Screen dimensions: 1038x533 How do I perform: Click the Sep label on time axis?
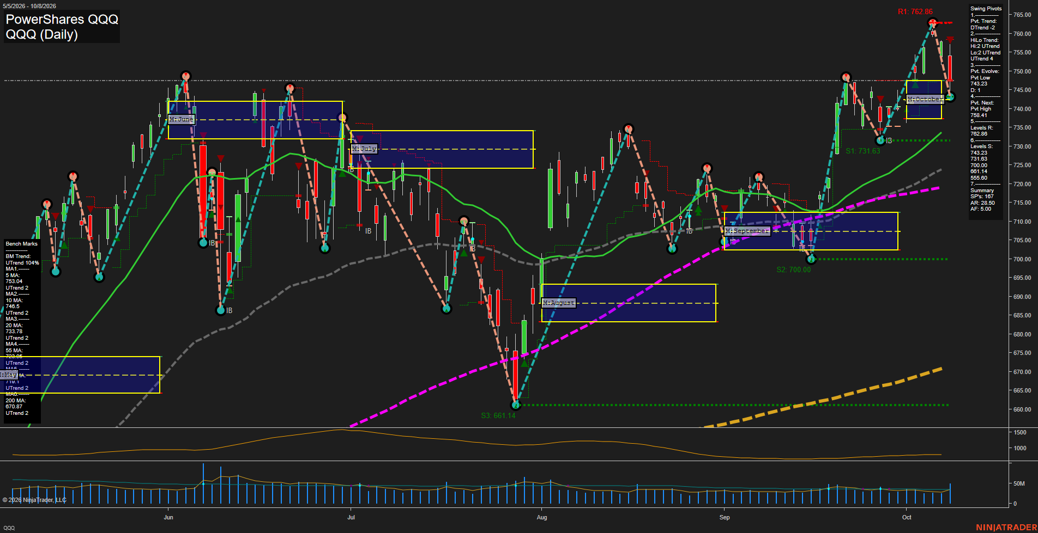click(725, 517)
